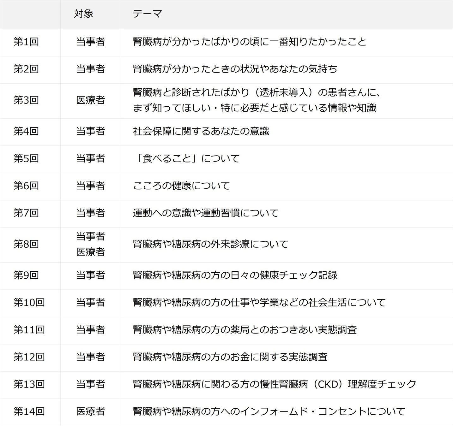Click the 第10回 row label
The width and height of the screenshot is (453, 426).
click(29, 302)
